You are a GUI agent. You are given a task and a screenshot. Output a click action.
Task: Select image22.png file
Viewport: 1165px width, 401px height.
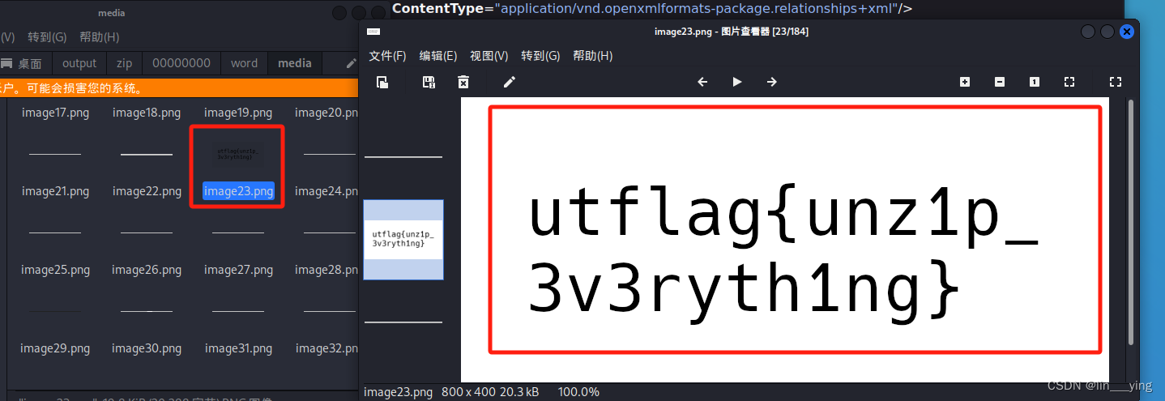(147, 191)
